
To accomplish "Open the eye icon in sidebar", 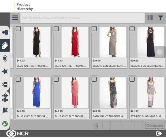I will pos(5,58).
